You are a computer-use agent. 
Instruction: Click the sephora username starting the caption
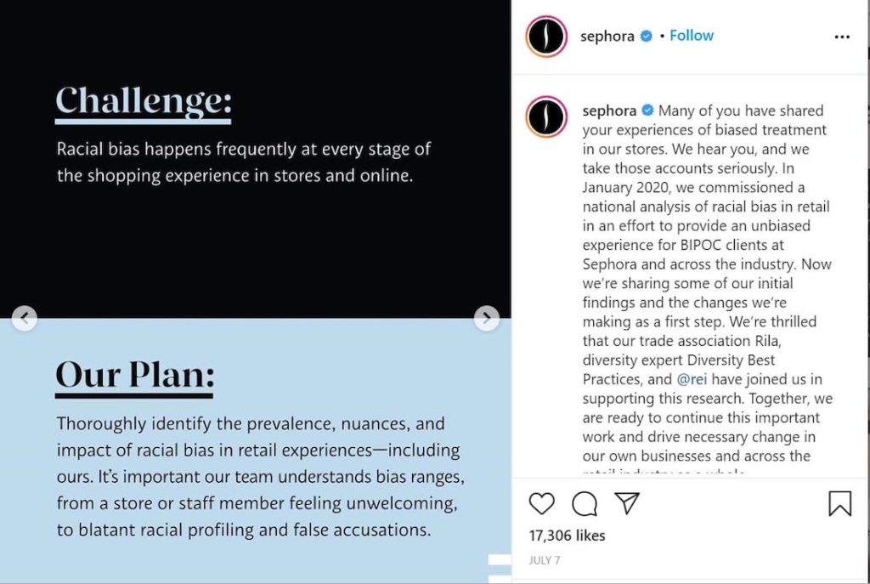[609, 111]
